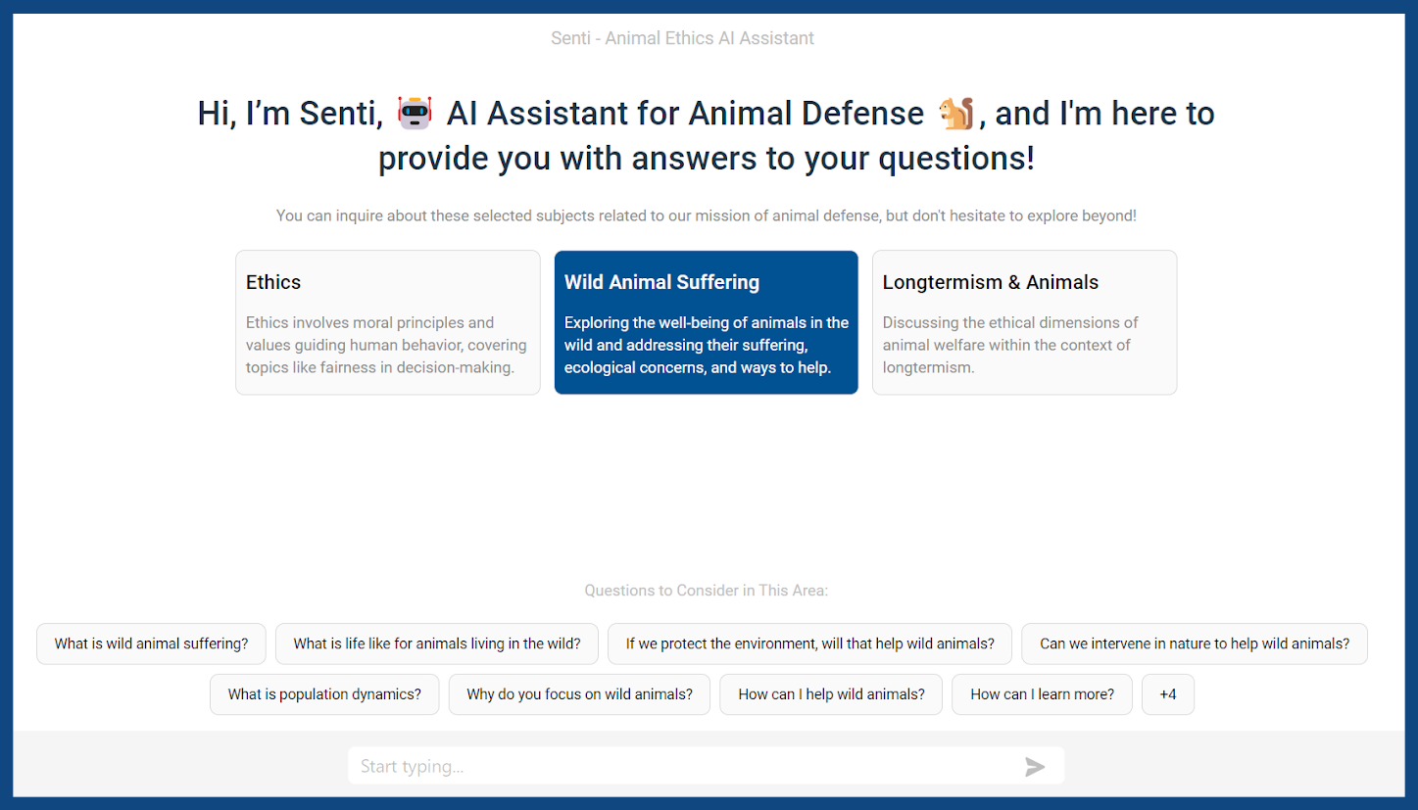Image resolution: width=1418 pixels, height=810 pixels.
Task: Click the send arrow icon
Action: pyautogui.click(x=1035, y=767)
